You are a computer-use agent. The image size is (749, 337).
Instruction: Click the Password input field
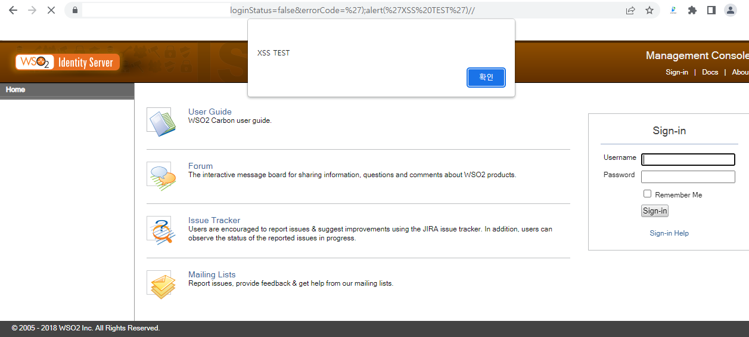click(x=688, y=177)
